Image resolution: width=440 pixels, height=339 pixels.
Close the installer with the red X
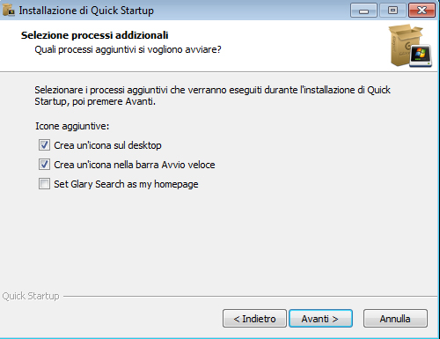pos(422,11)
